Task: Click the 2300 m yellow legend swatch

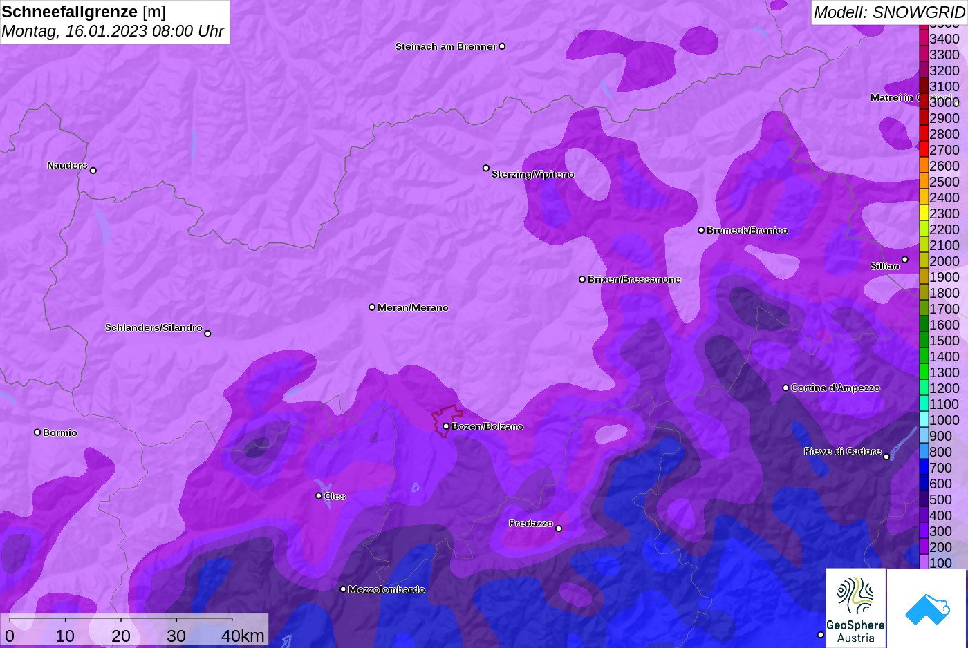Action: coord(924,213)
